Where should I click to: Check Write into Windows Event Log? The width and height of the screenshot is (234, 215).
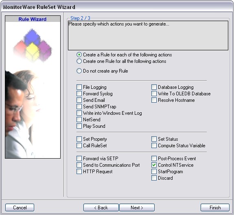[x=79, y=113]
